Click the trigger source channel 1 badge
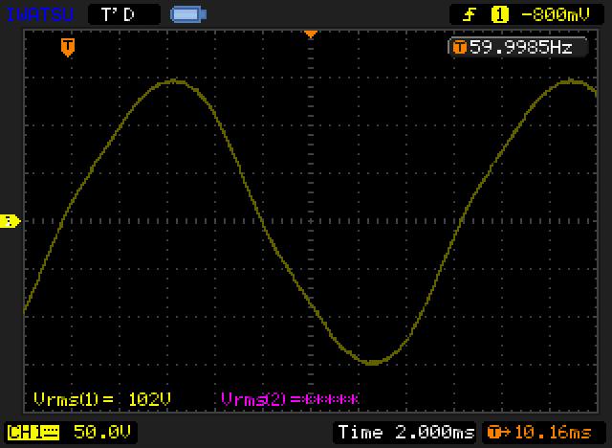Image resolution: width=612 pixels, height=448 pixels. click(499, 15)
